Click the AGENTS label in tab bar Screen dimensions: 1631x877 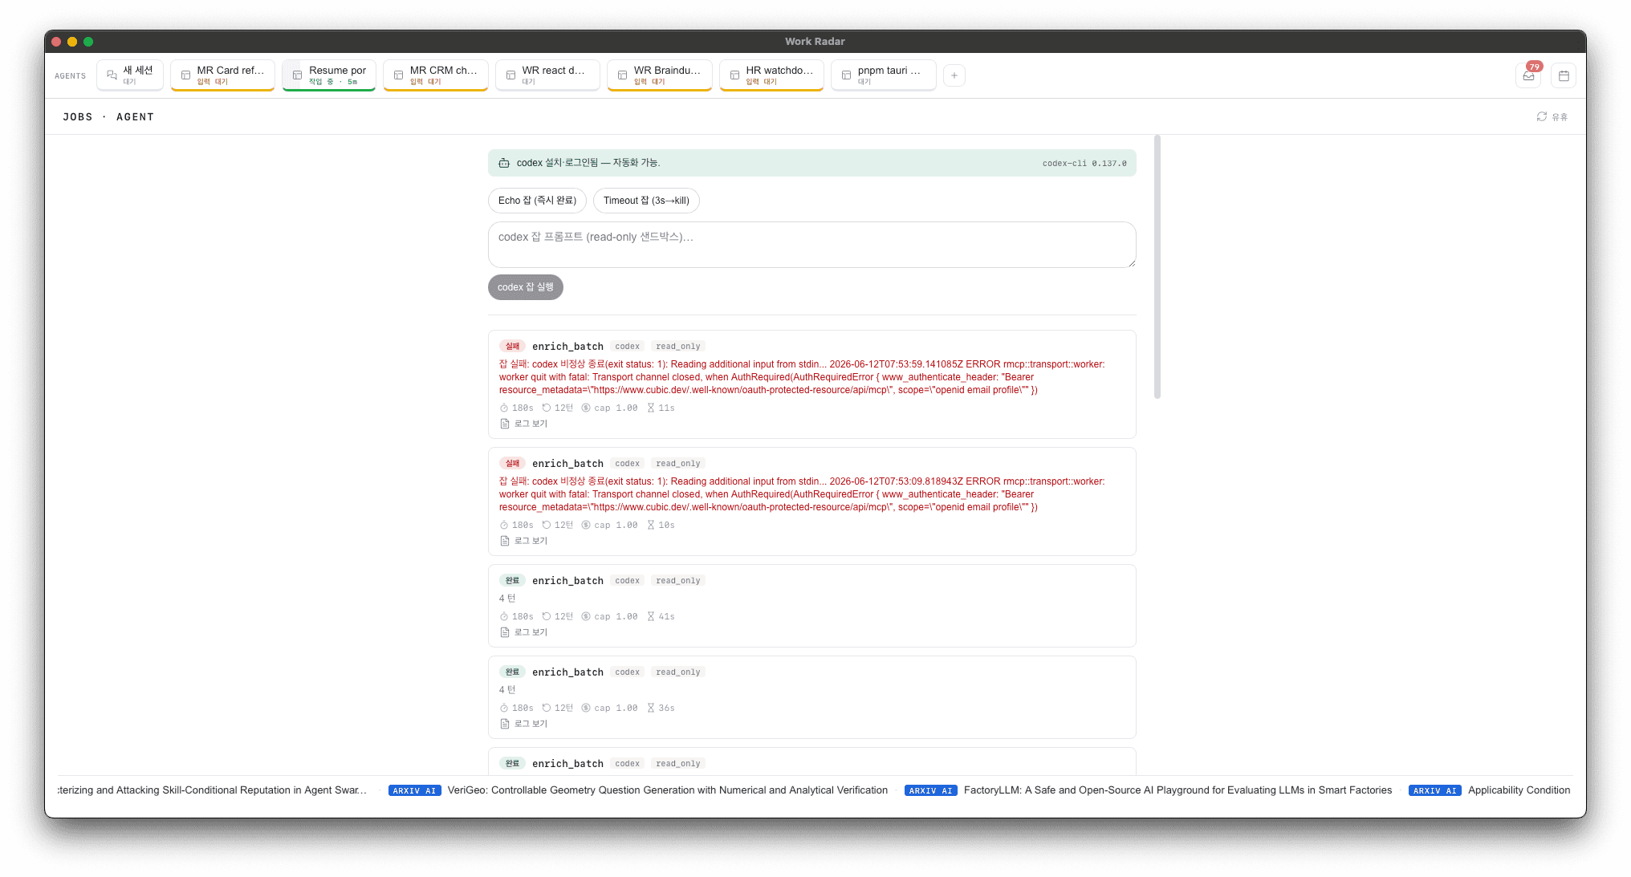(71, 76)
